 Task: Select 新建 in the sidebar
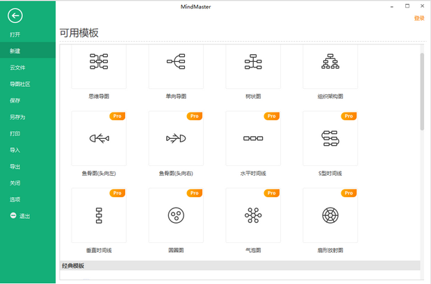(28, 51)
